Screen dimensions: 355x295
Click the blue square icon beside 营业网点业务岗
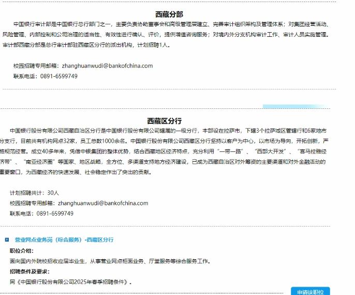(7, 240)
